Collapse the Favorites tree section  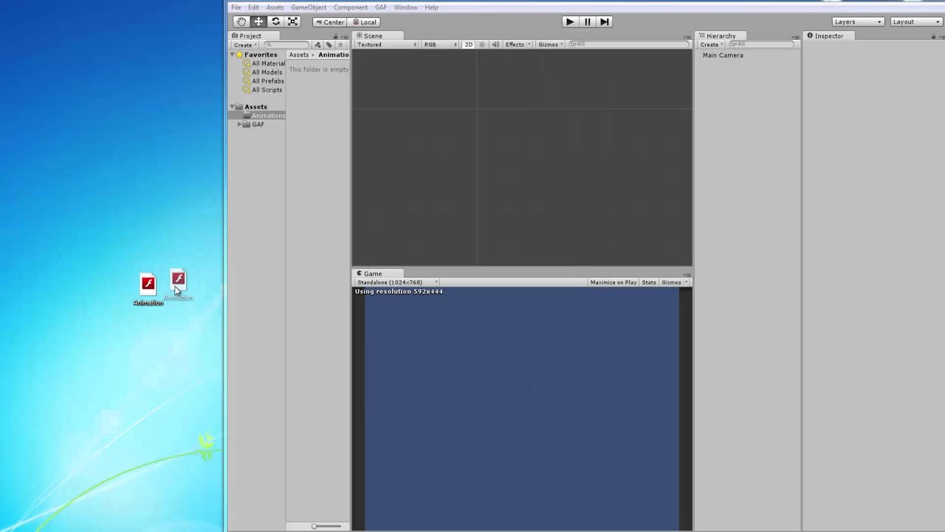(232, 55)
